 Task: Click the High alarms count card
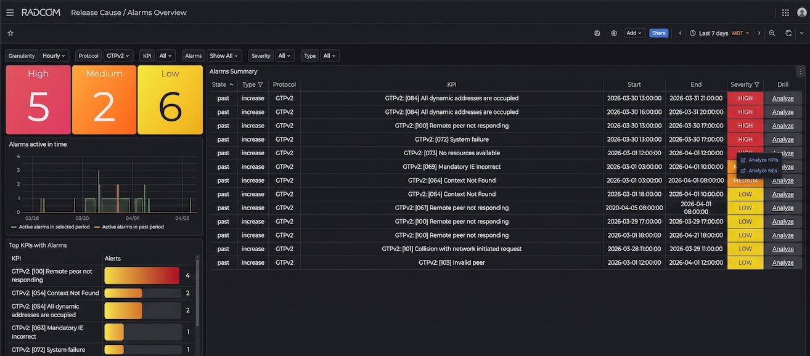(x=38, y=100)
